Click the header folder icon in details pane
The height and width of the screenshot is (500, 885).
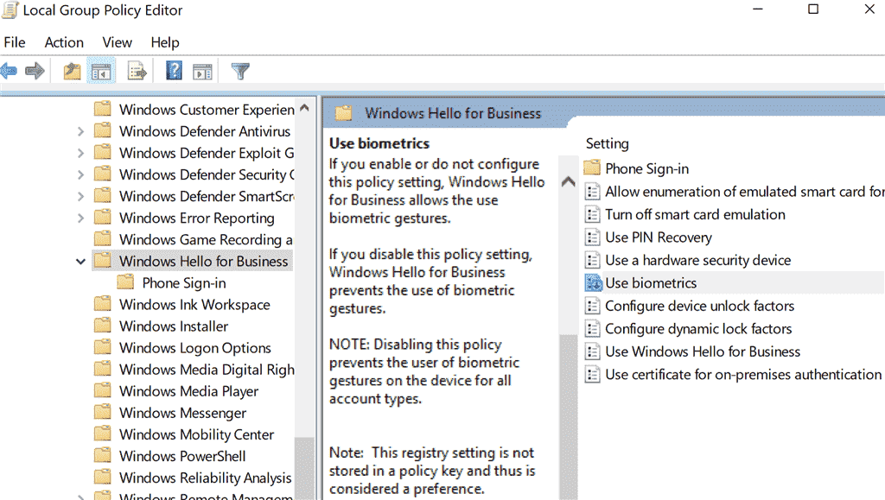(x=343, y=113)
